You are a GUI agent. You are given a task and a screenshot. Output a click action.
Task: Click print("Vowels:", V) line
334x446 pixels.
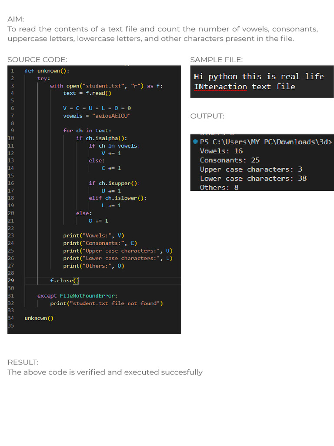tap(94, 236)
